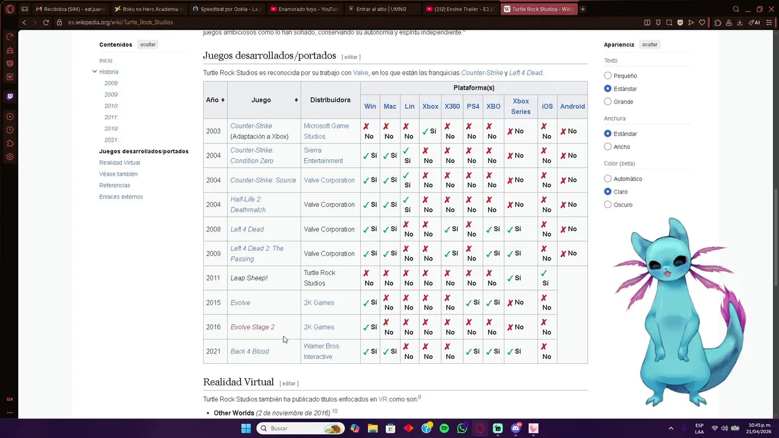779x438 pixels.
Task: Show hidden system tray icons
Action: coord(671,428)
